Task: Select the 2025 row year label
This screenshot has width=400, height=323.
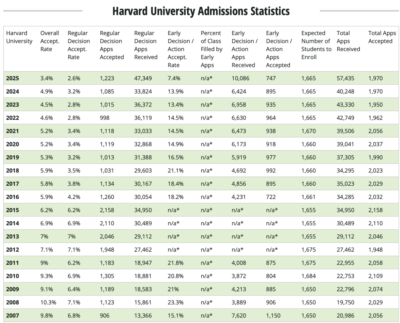Action: pos(13,78)
